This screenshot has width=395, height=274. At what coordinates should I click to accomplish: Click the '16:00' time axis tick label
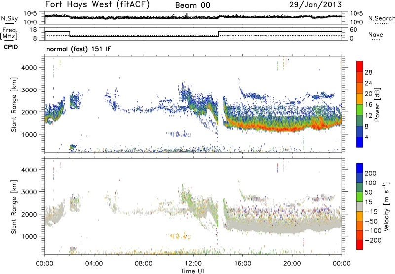coord(242,264)
